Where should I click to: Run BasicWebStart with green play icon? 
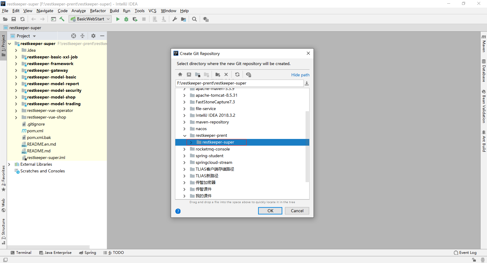pos(118,19)
